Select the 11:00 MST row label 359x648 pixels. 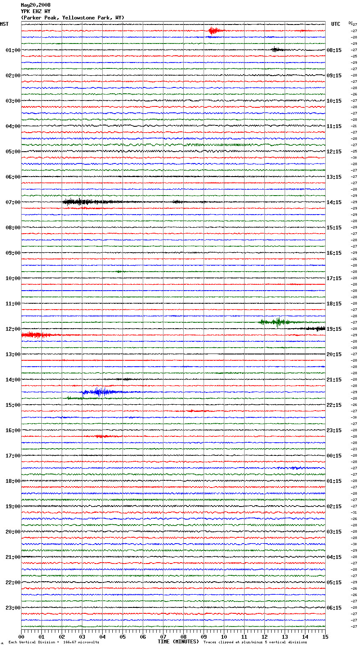tap(13, 303)
